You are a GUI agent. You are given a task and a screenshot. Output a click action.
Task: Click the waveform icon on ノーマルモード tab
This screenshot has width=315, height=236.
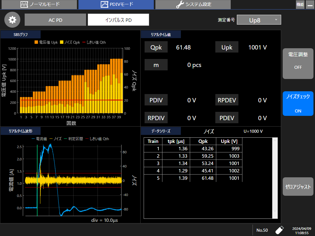pyautogui.click(x=24, y=5)
